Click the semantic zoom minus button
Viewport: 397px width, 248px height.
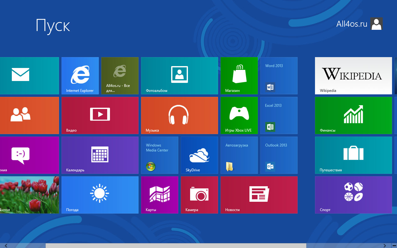tap(394, 246)
